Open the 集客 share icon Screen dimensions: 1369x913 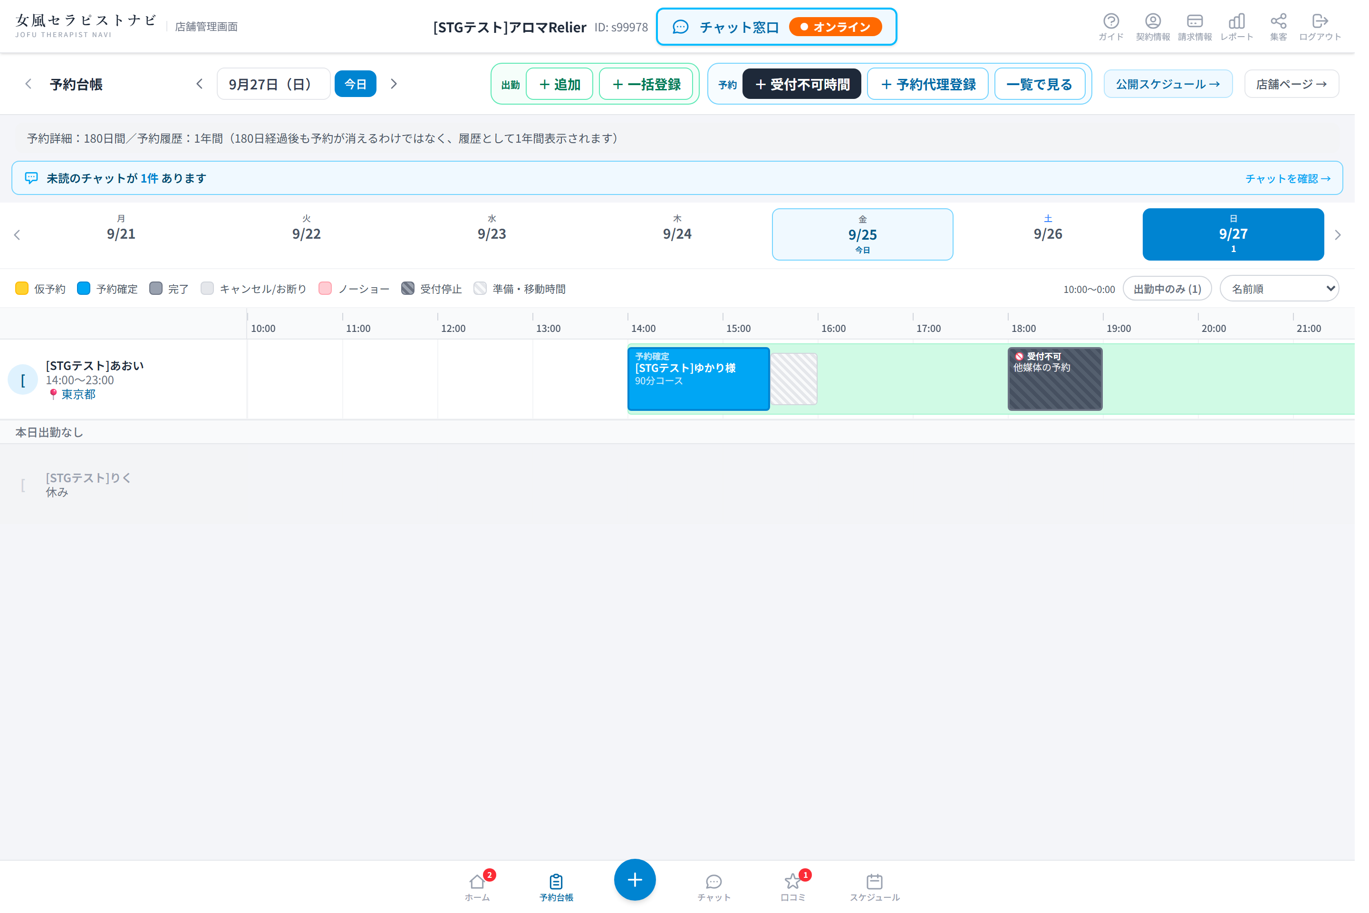click(x=1292, y=27)
